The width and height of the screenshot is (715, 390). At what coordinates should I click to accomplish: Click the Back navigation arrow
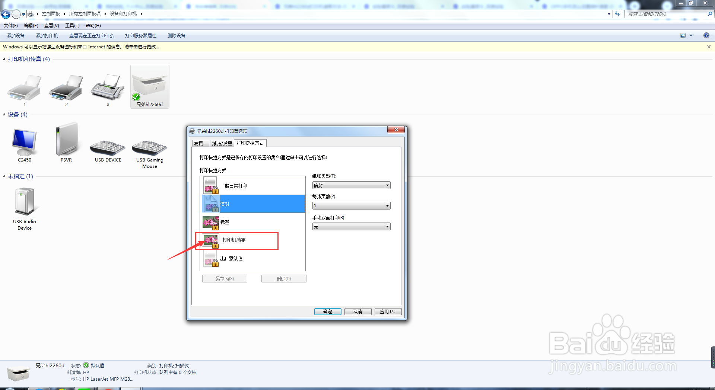[6, 14]
